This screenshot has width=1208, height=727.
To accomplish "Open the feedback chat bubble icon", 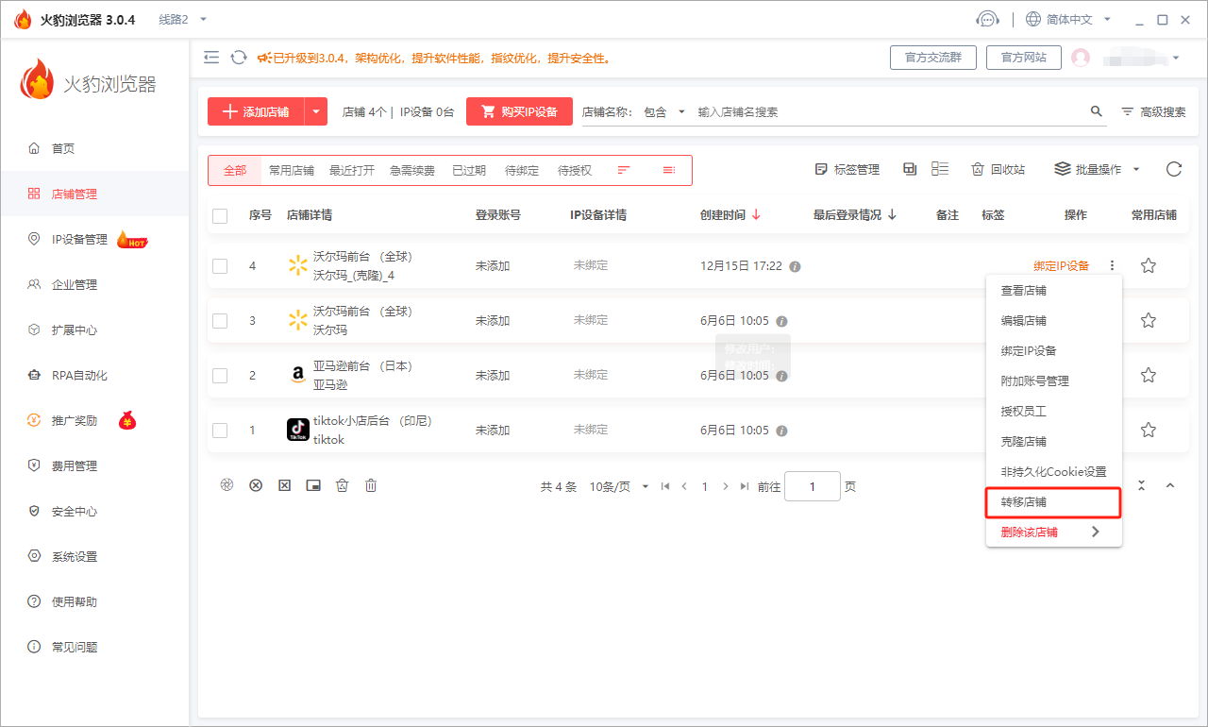I will pos(988,18).
